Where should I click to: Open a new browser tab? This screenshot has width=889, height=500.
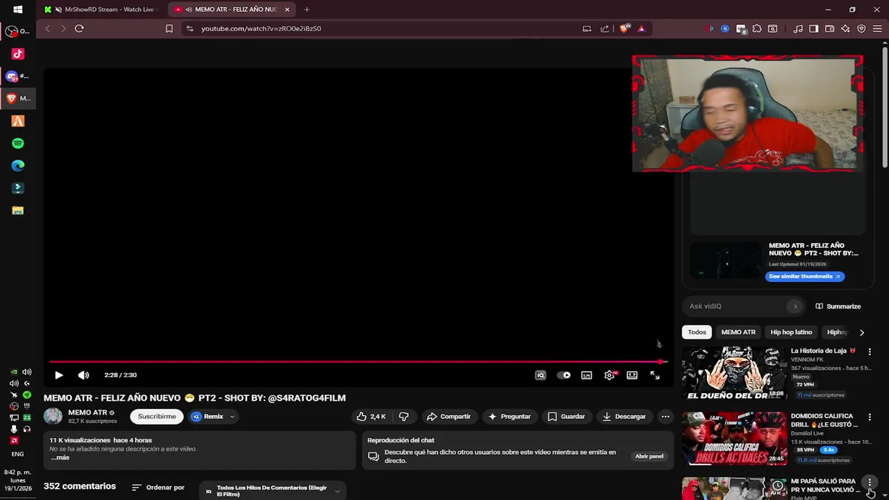pos(306,10)
